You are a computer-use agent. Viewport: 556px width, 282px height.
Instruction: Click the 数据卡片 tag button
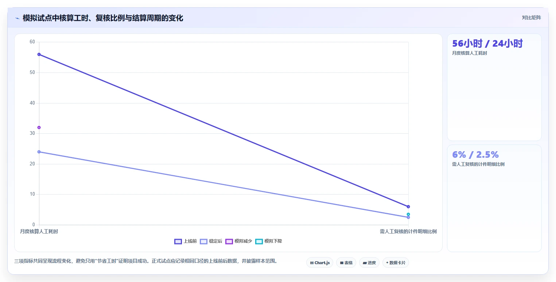click(396, 263)
